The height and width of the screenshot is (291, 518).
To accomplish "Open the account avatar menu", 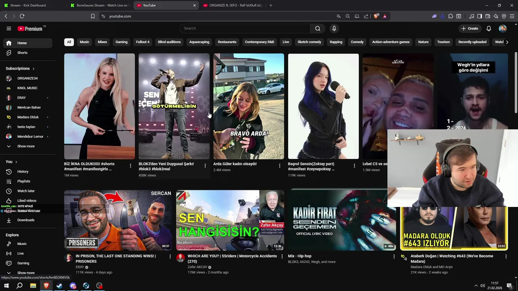I will (503, 28).
